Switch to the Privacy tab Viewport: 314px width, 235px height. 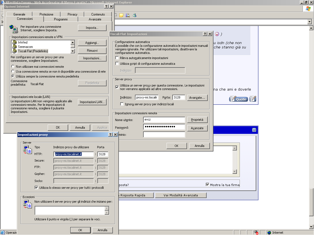[x=72, y=14]
